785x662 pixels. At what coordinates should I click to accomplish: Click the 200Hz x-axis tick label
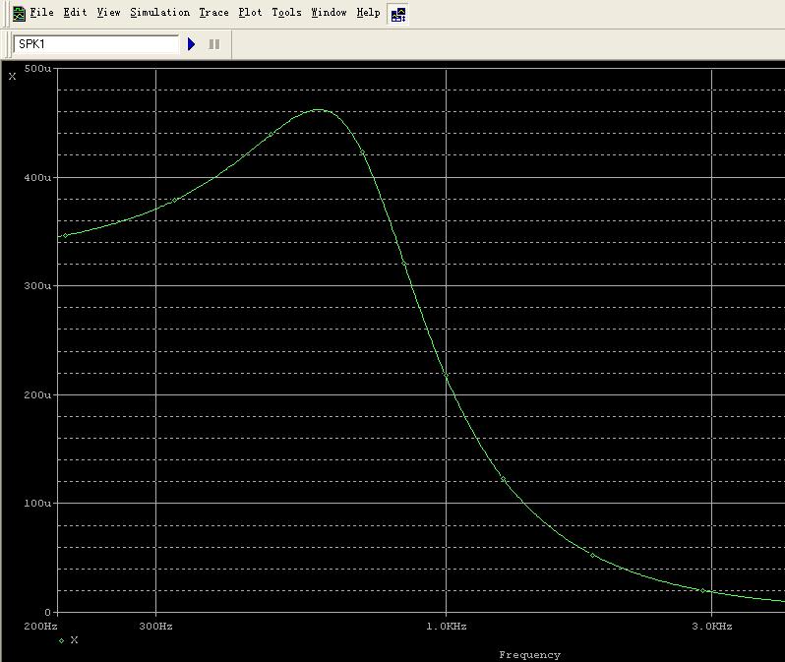point(40,626)
